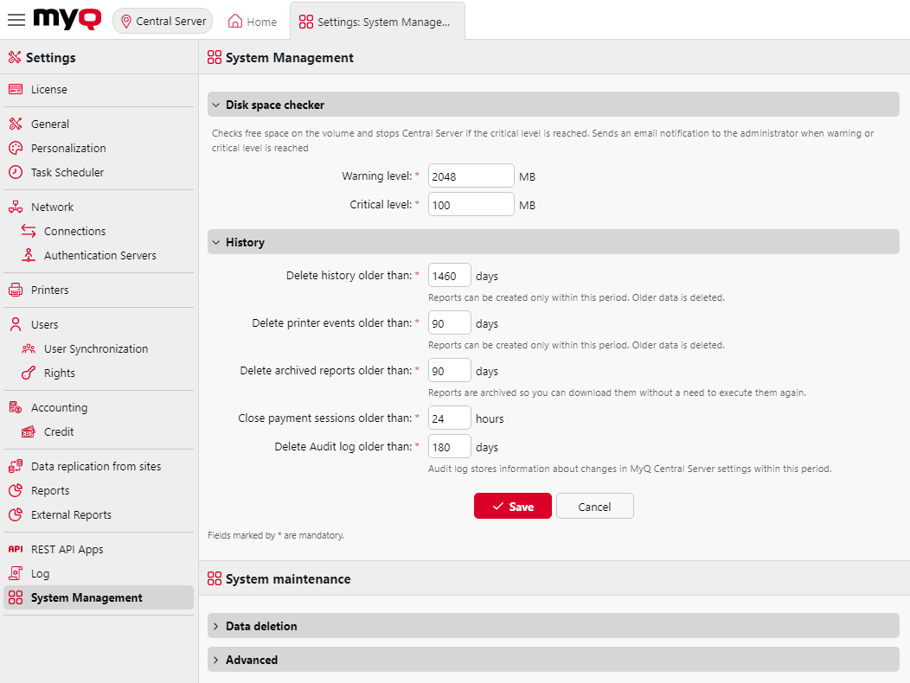This screenshot has height=683, width=910.
Task: Collapse the Disk space checker section
Action: [x=215, y=105]
